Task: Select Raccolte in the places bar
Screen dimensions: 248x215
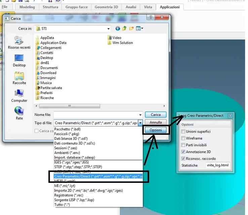Action: (x=19, y=78)
